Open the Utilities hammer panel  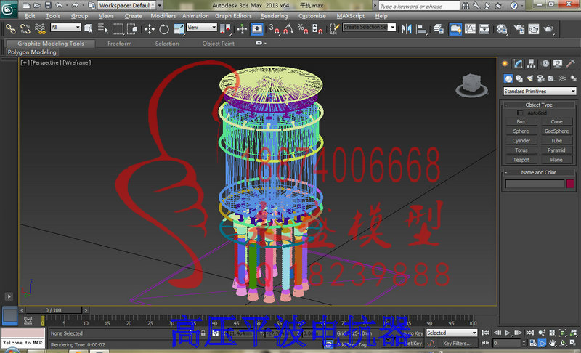click(571, 64)
